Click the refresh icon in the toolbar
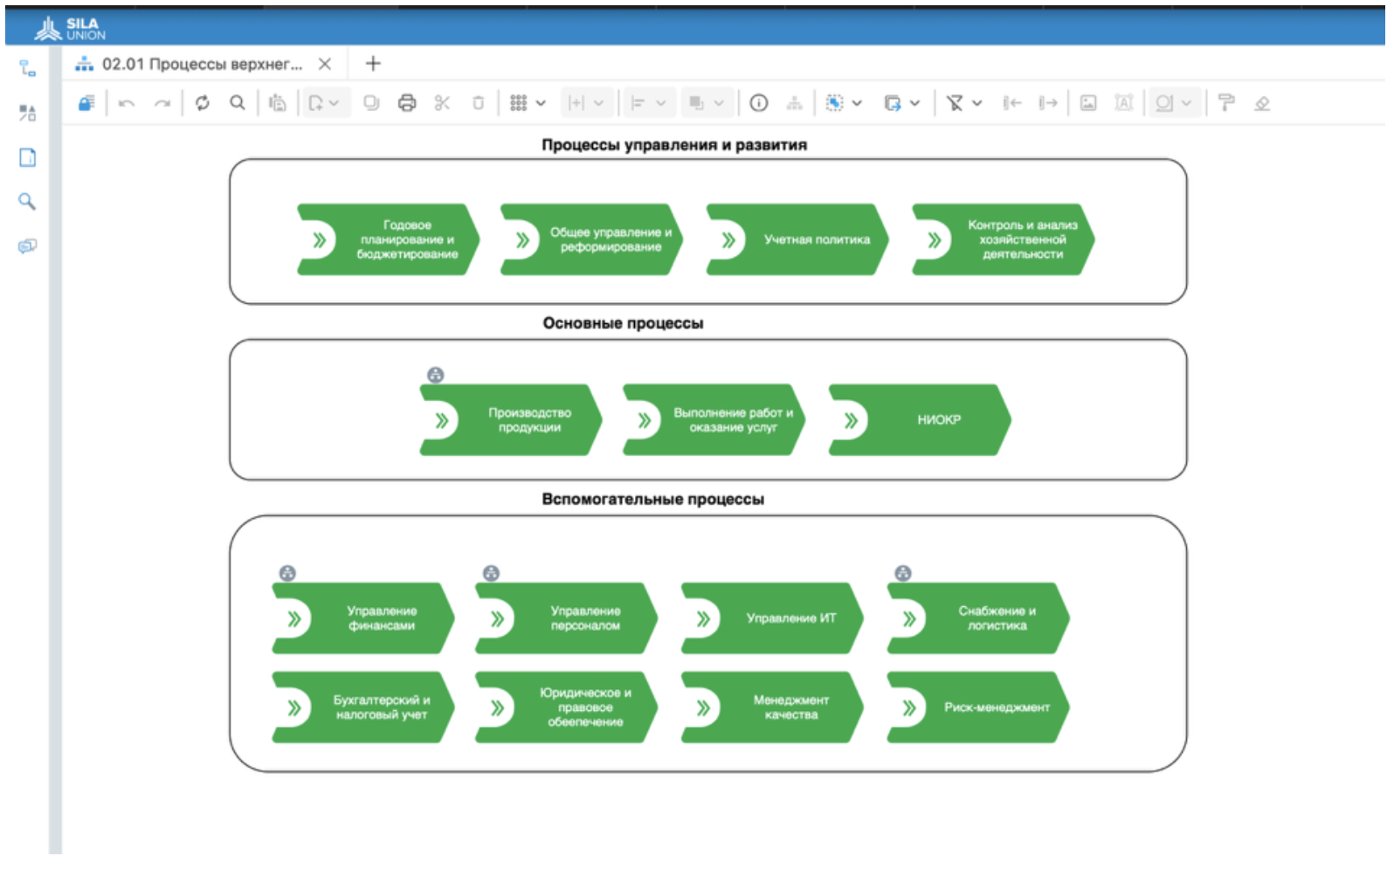1394x870 pixels. tap(203, 103)
